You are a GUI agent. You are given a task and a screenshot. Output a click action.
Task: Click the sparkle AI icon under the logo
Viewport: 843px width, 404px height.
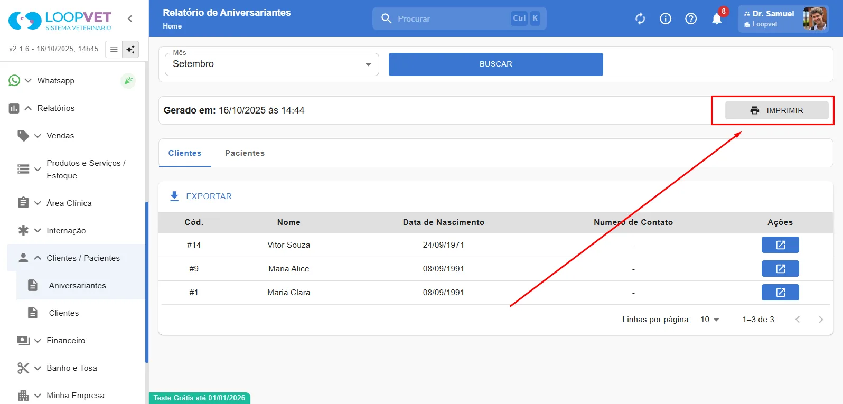pyautogui.click(x=130, y=49)
